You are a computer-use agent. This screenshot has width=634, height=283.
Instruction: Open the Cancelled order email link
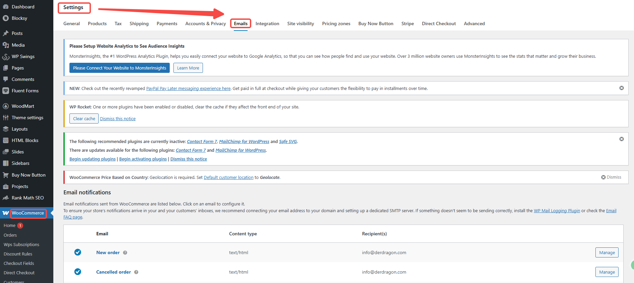tap(113, 272)
